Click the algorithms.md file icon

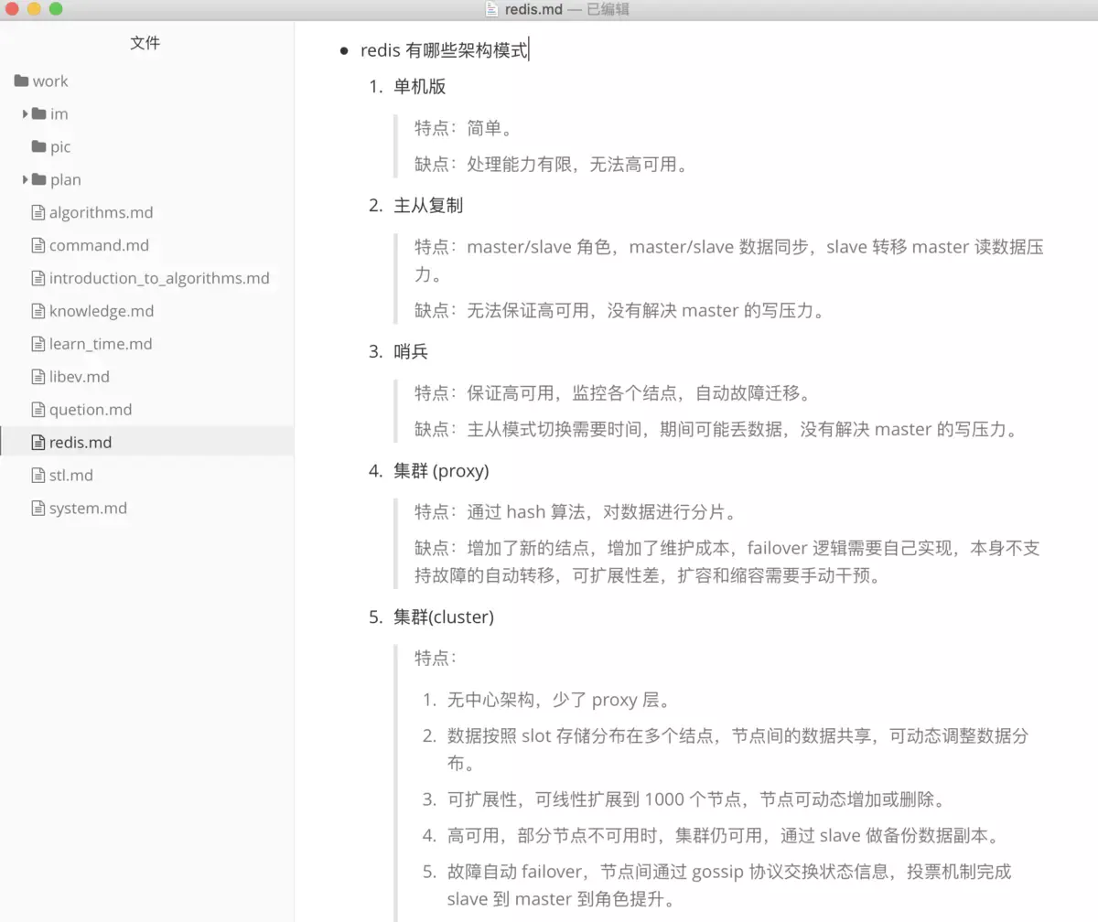coord(38,213)
